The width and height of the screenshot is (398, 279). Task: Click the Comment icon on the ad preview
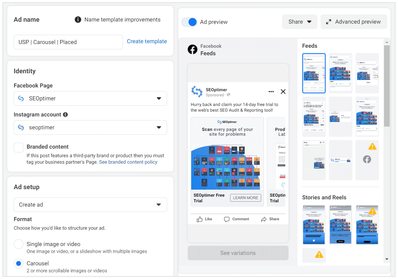click(x=227, y=219)
